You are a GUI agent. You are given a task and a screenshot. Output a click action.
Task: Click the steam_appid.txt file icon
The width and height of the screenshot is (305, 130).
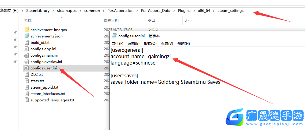pos(26,87)
